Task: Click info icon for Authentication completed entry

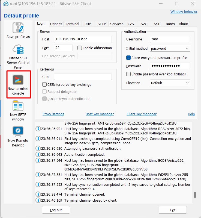Action: point(38,154)
